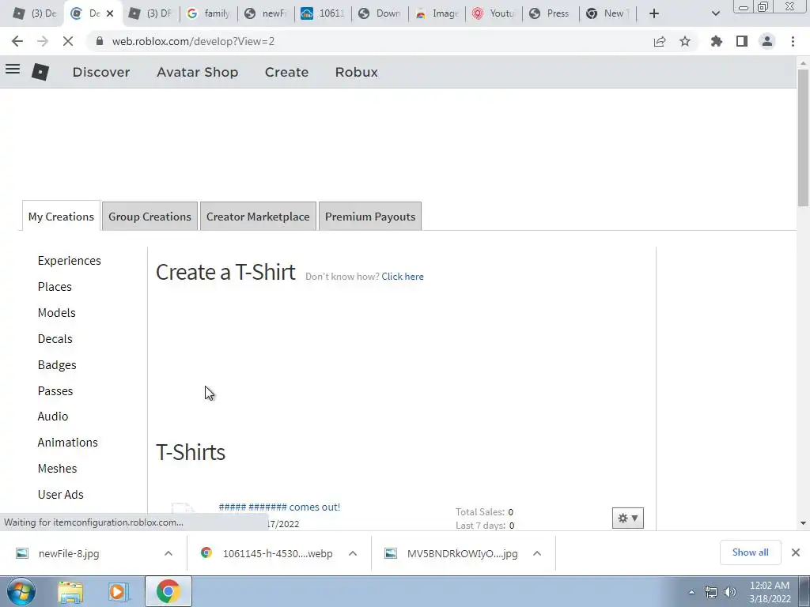Open Places in the sidebar

55,286
